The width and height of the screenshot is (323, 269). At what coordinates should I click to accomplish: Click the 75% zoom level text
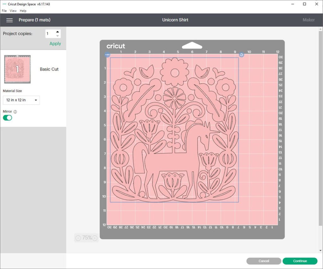pos(87,238)
